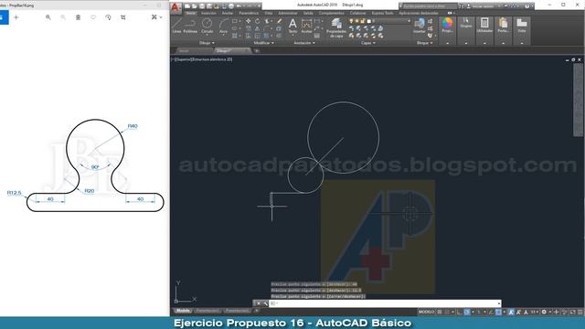Click the search field in title bar
The width and height of the screenshot is (585, 329).
429,6
